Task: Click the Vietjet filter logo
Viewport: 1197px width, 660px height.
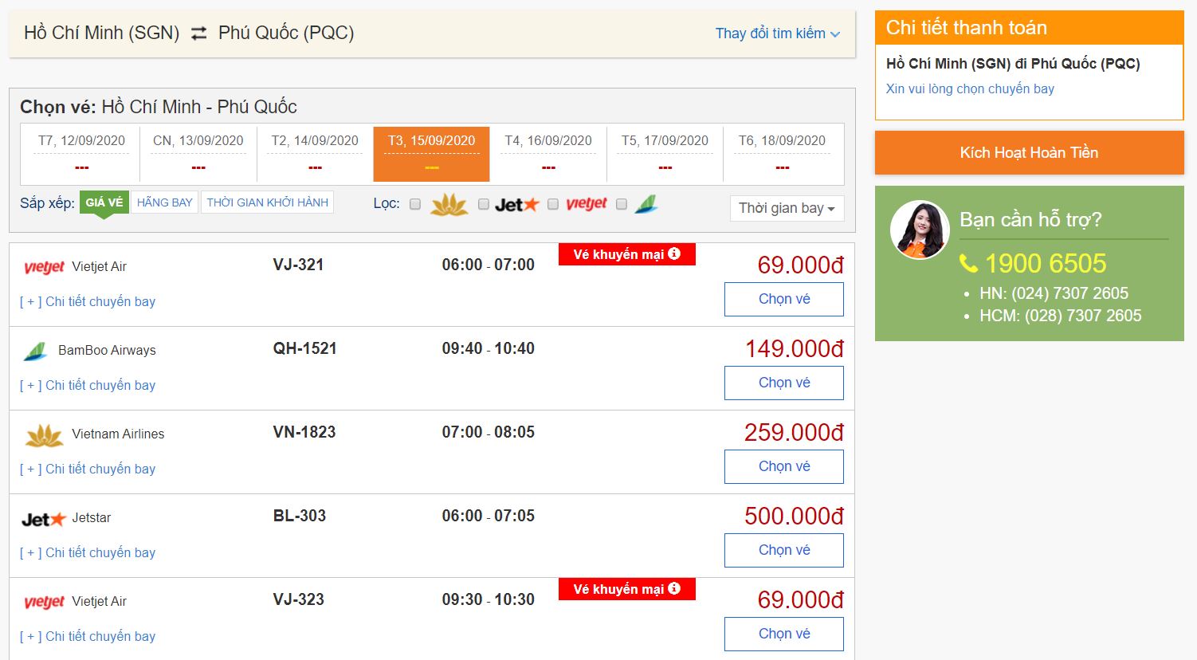Action: [x=587, y=204]
